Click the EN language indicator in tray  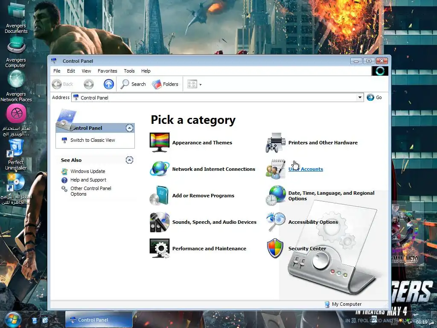coord(374,319)
